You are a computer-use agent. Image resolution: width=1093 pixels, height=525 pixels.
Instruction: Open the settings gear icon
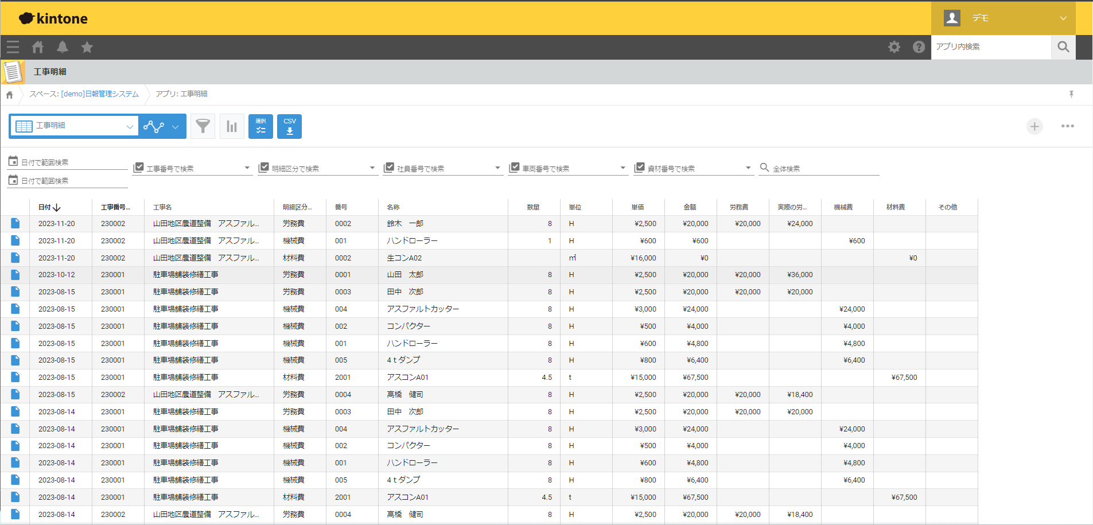coord(894,47)
